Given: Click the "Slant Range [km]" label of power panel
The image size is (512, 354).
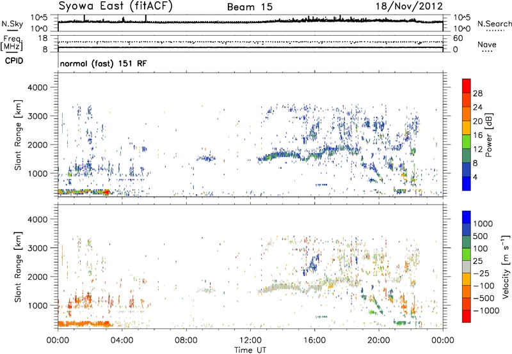Looking at the screenshot, I should tap(18, 135).
